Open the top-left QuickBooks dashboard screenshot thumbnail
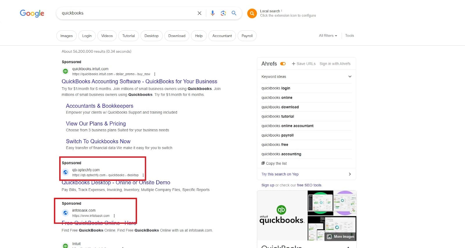Screen dimensions: 465x248 320,203
